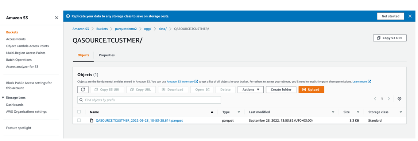The width and height of the screenshot is (418, 141).
Task: Switch to the Objects tab
Action: tap(83, 55)
